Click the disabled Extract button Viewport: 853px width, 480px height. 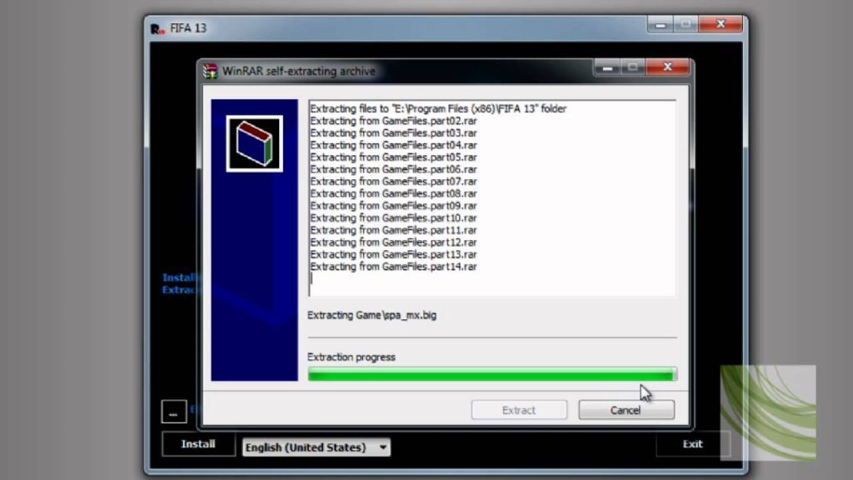click(x=518, y=410)
